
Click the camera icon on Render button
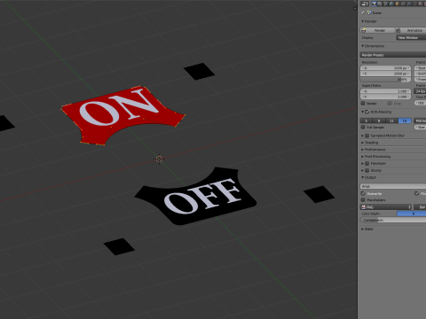(364, 30)
